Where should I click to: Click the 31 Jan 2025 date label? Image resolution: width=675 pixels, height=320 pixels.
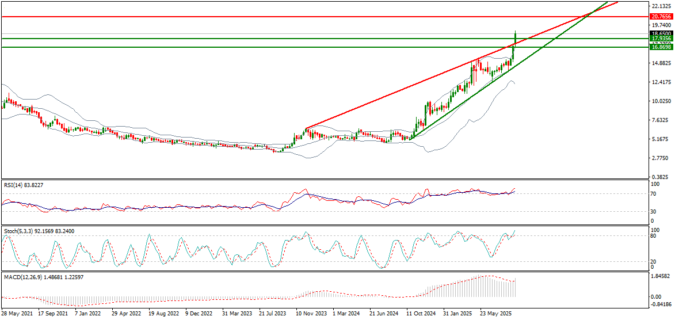pos(458,314)
